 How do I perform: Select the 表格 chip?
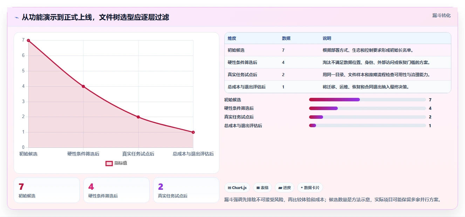click(x=262, y=188)
